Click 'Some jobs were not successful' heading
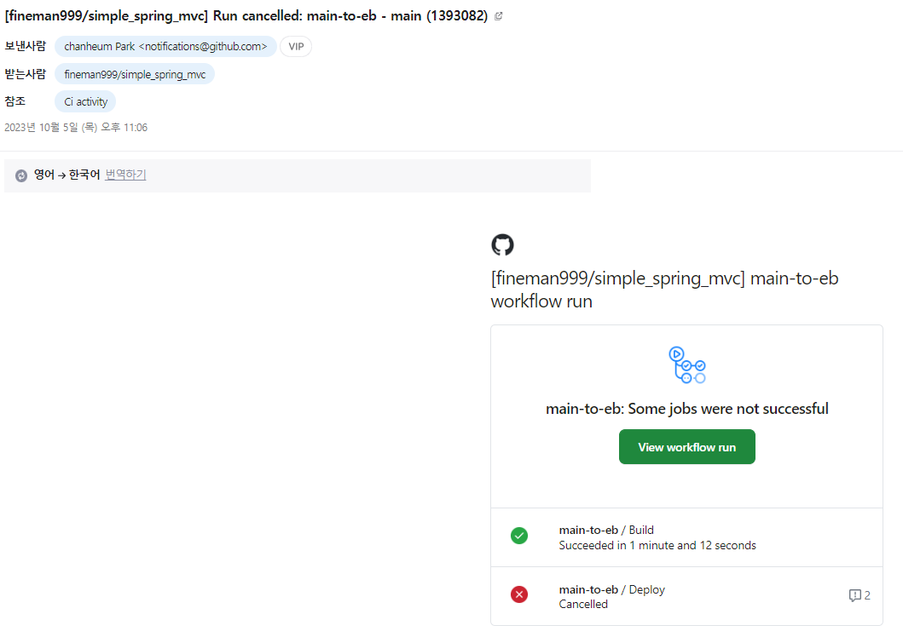Viewport: 903px width, 637px height. (687, 409)
